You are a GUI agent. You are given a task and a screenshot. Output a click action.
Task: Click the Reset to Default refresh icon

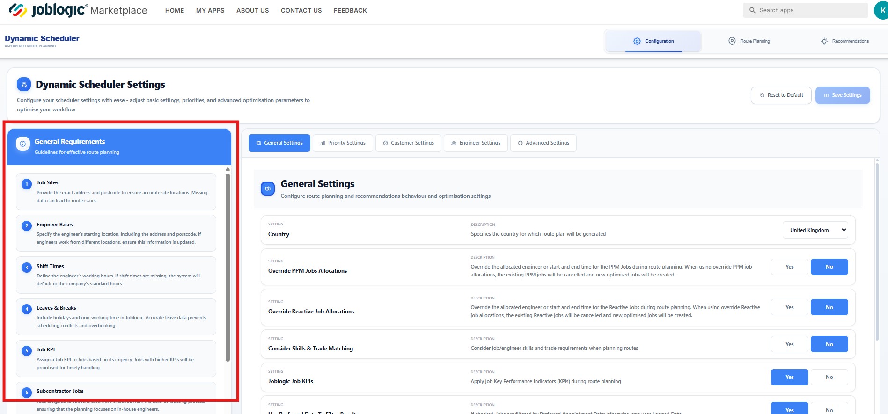tap(763, 95)
